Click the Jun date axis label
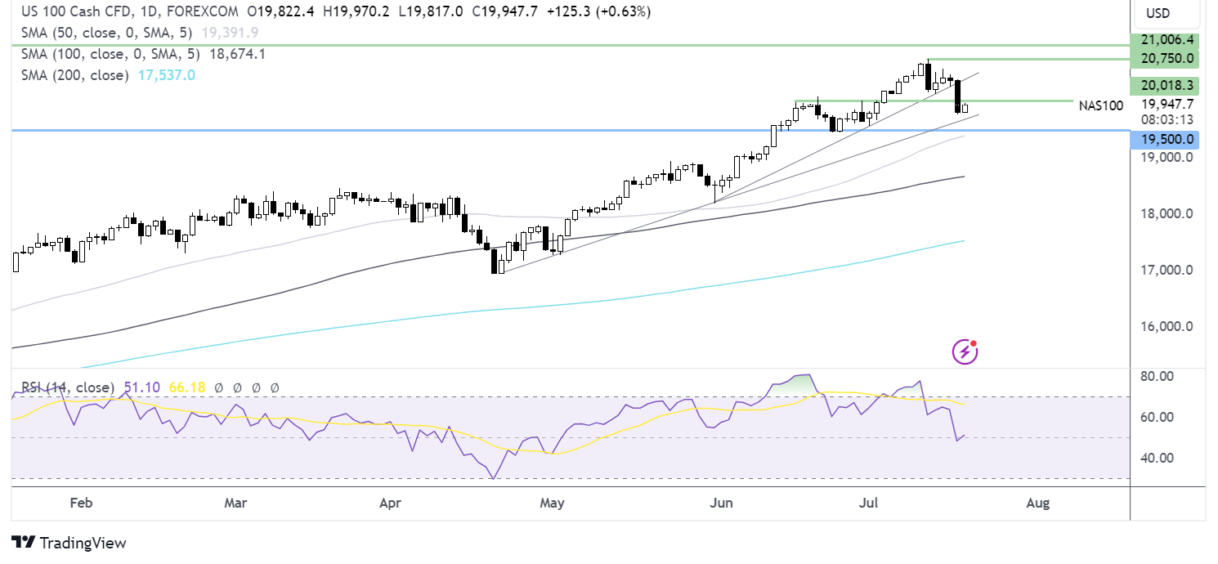 tap(720, 503)
